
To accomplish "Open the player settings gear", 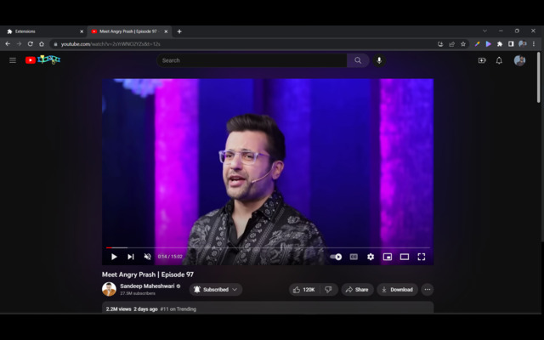I will (371, 257).
